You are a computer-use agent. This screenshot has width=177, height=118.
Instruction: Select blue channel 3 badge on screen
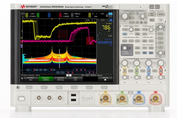(x=49, y=15)
